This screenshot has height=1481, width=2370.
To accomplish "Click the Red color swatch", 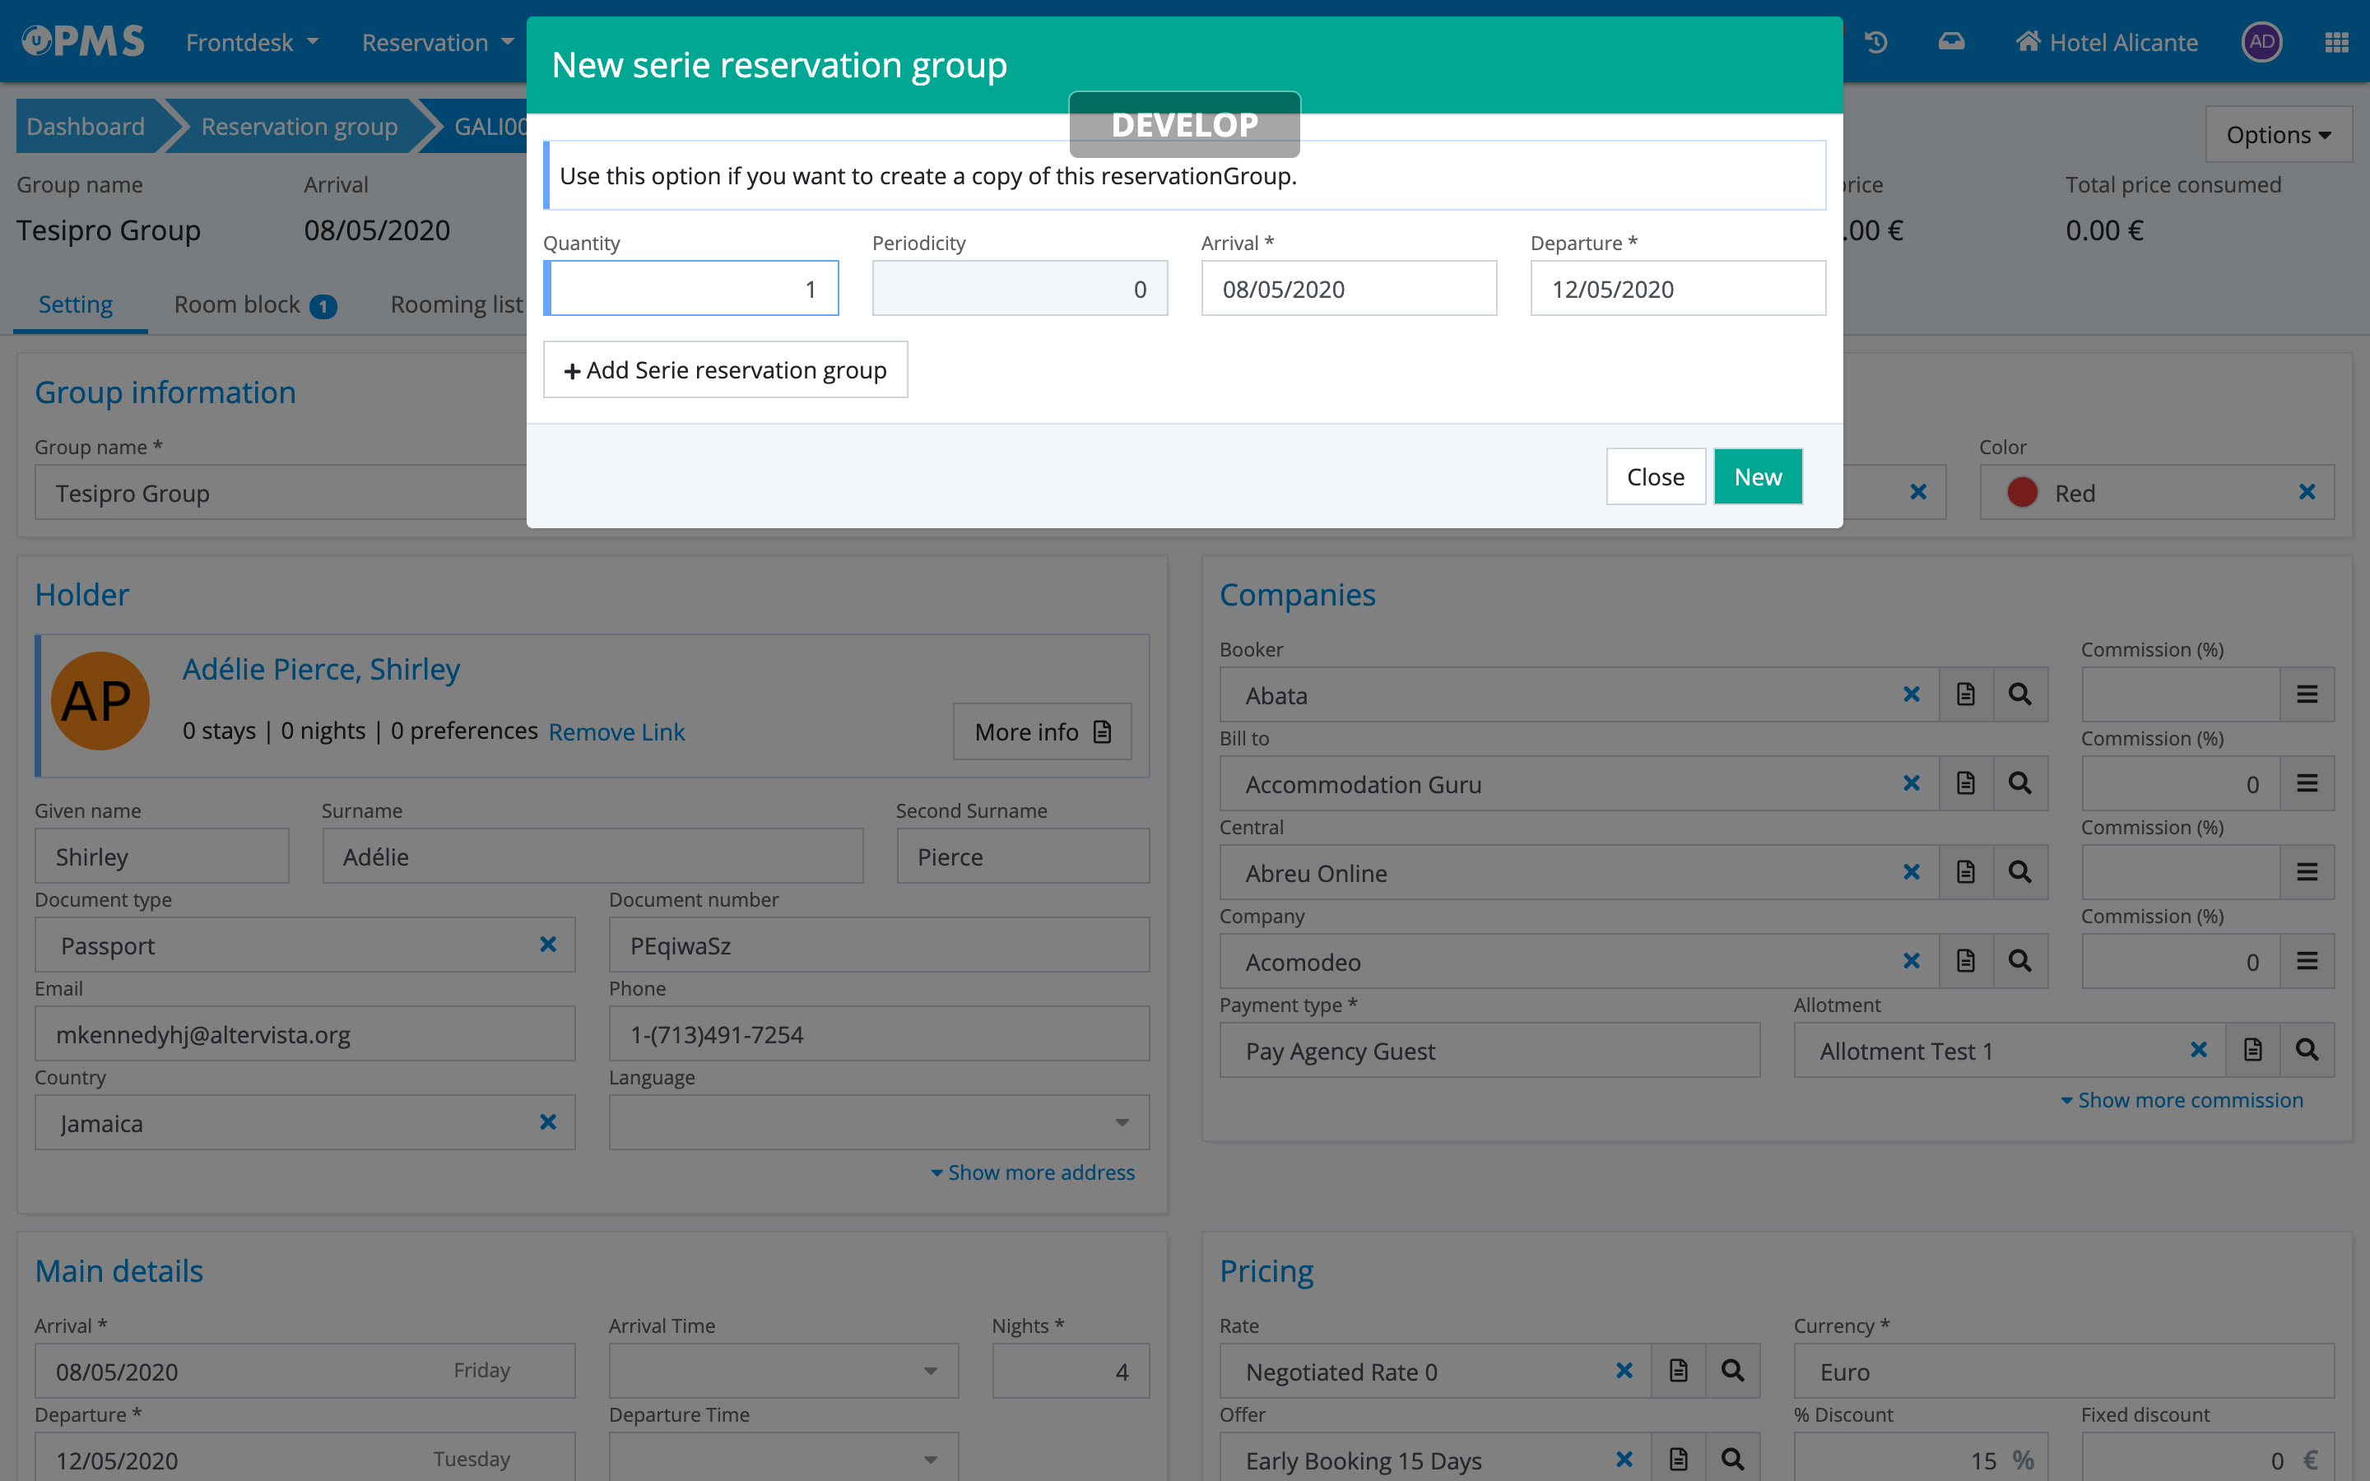I will click(x=2023, y=493).
